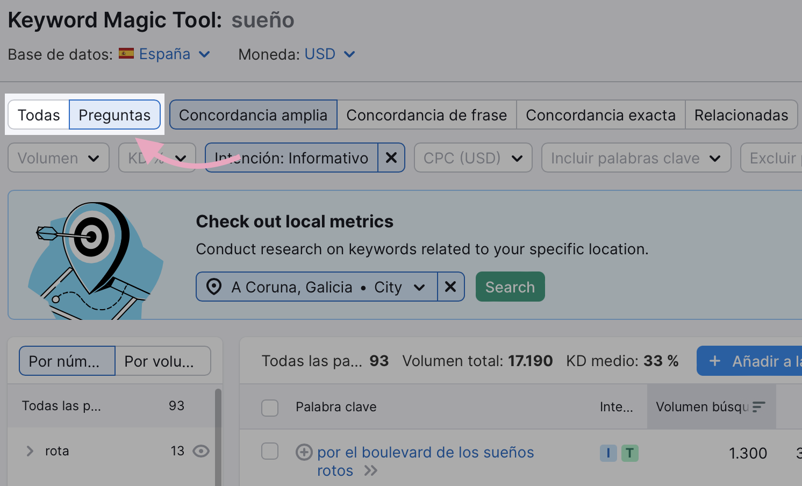Select the Todas las p... group row
This screenshot has height=486, width=802.
111,406
